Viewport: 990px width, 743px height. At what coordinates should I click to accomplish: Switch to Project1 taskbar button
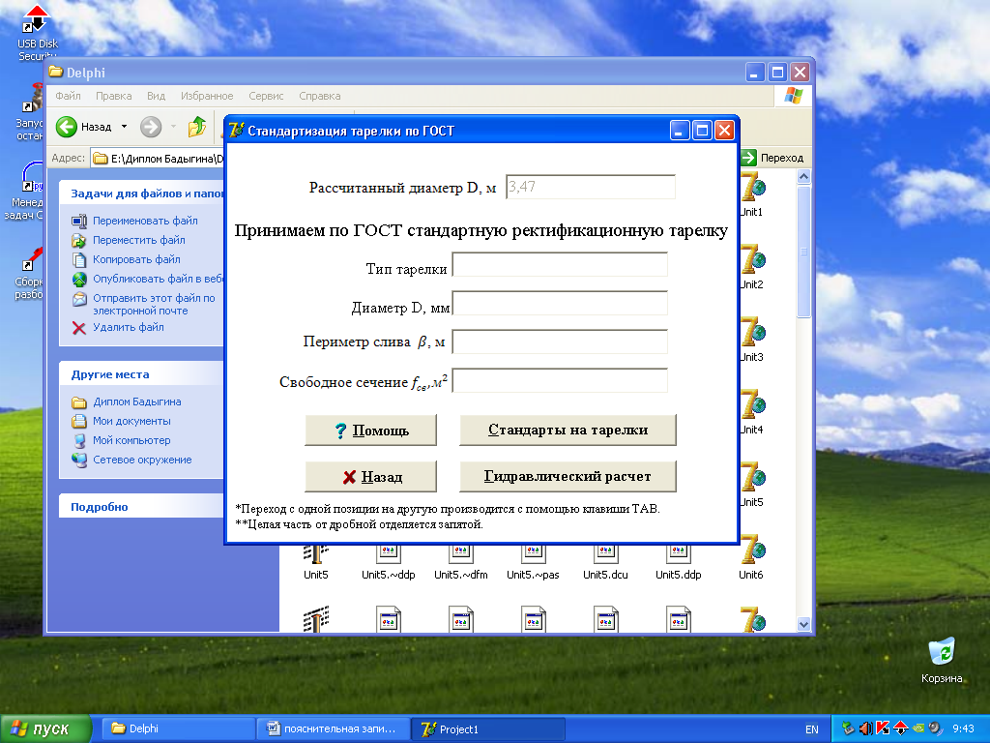[487, 729]
